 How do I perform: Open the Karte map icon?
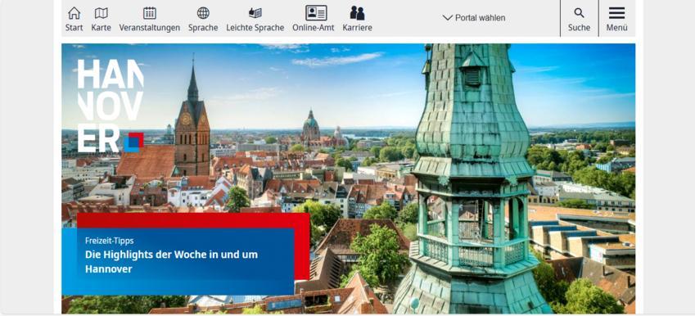pos(101,13)
